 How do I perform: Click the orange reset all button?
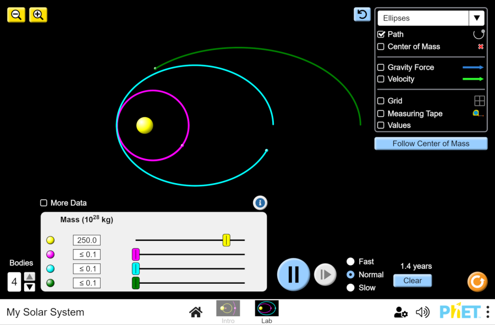[477, 282]
